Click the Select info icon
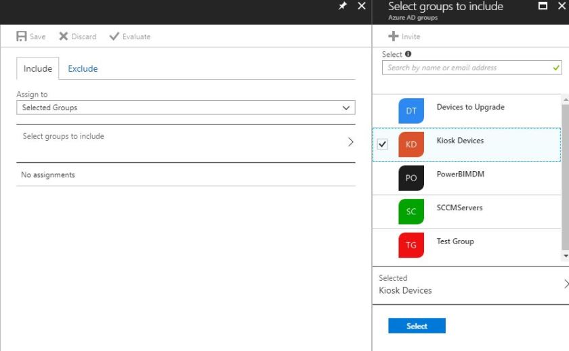The height and width of the screenshot is (351, 569). pos(408,54)
